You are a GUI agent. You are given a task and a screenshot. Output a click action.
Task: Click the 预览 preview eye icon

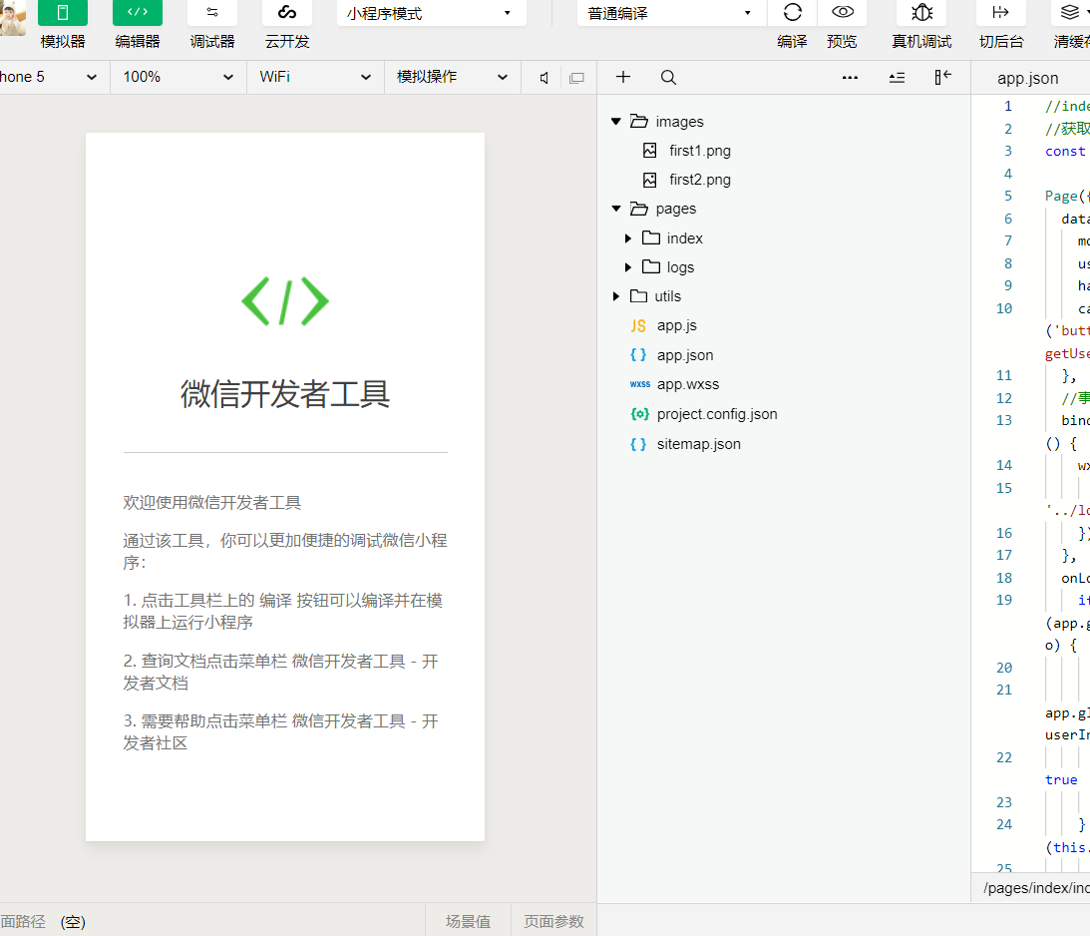tap(843, 12)
